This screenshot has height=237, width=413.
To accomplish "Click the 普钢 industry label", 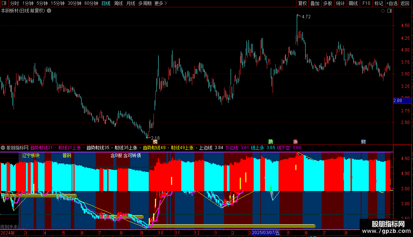I will coord(67,155).
